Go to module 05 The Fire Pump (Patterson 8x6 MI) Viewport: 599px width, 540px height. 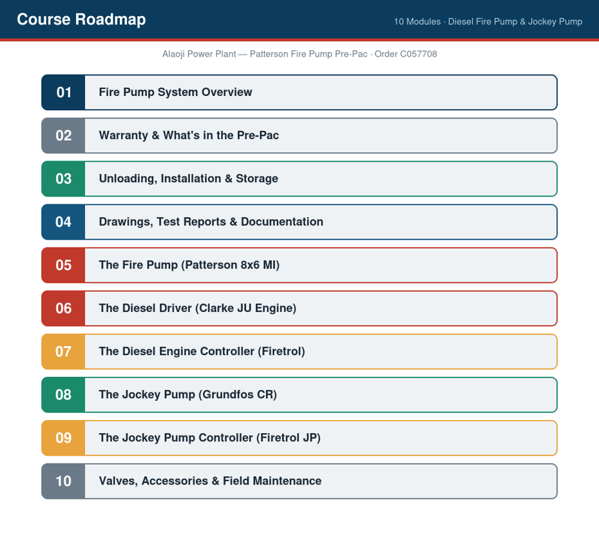[x=299, y=265]
